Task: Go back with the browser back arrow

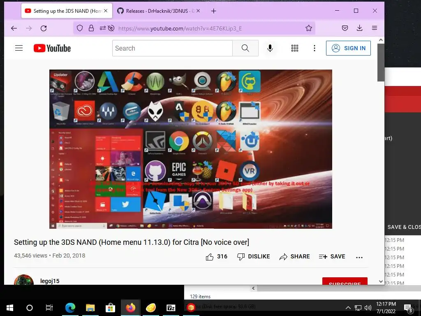Action: coord(14,28)
